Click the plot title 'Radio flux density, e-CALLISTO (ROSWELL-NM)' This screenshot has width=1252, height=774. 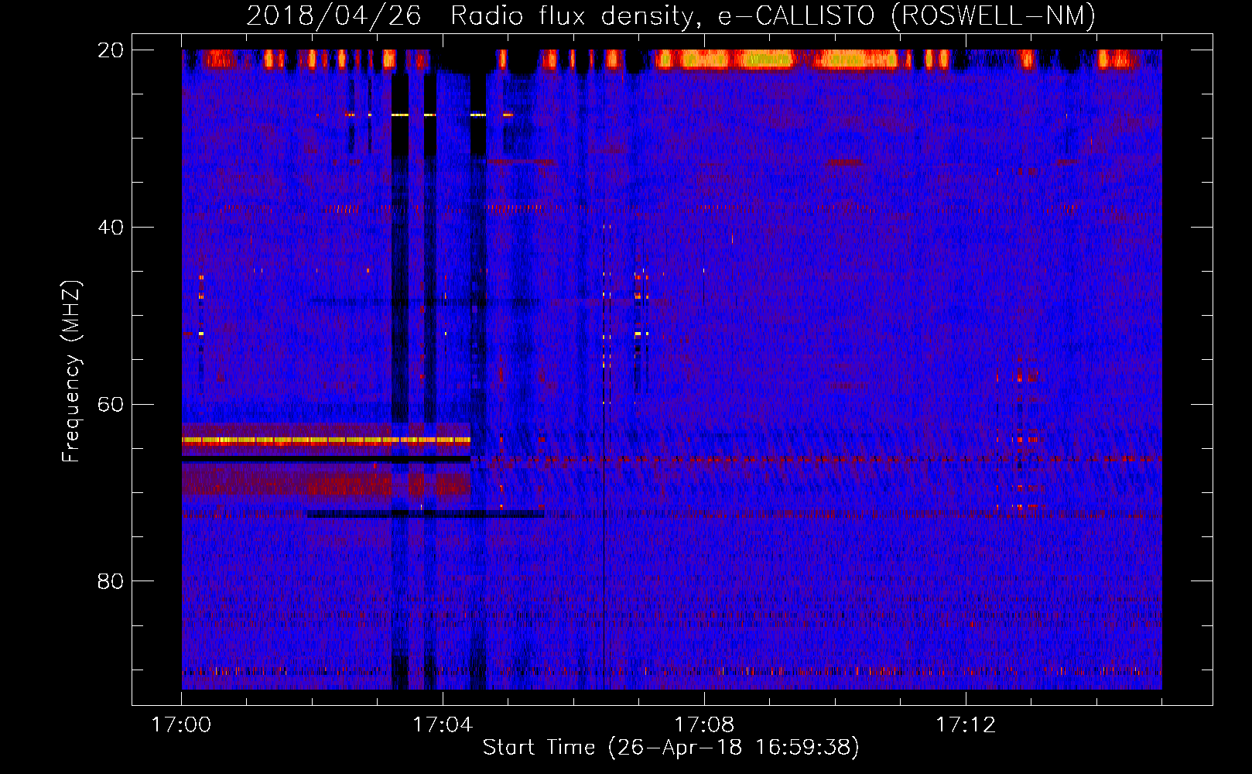773,15
